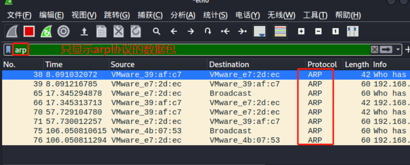Save the capture file icon
The width and height of the screenshot is (410, 165).
pos(101,32)
